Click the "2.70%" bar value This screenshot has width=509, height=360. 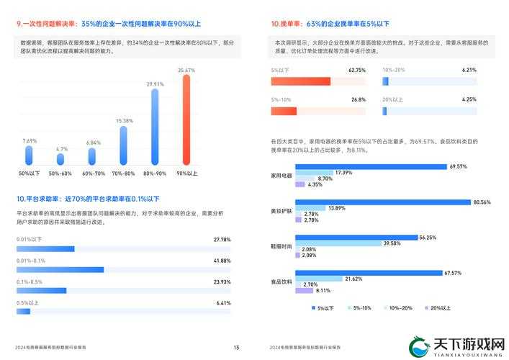[311, 284]
